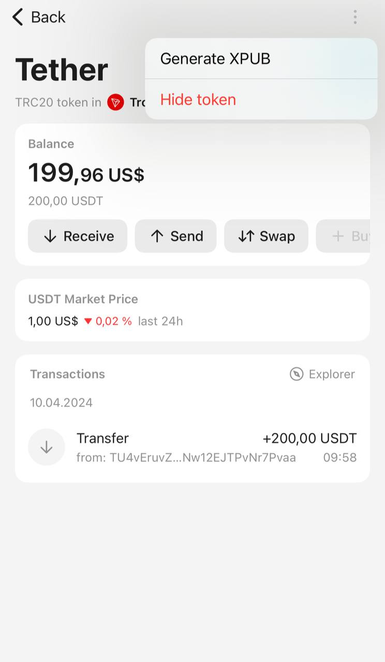Tap the back chevron arrow icon

click(x=18, y=17)
